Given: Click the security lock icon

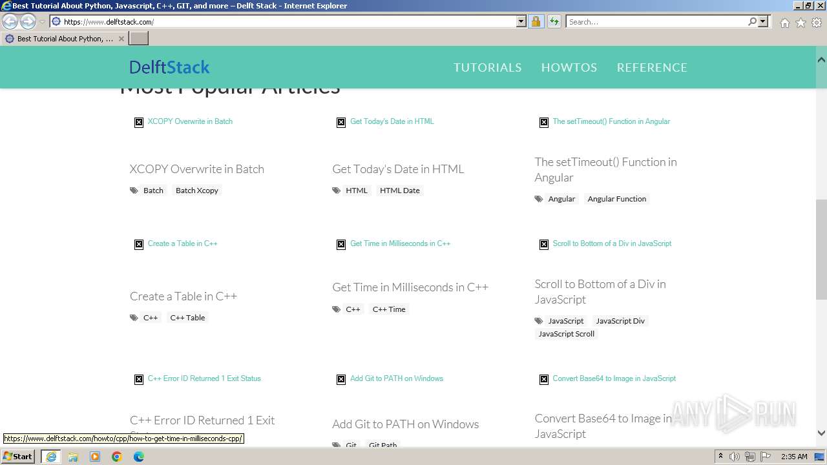Looking at the screenshot, I should 536,21.
